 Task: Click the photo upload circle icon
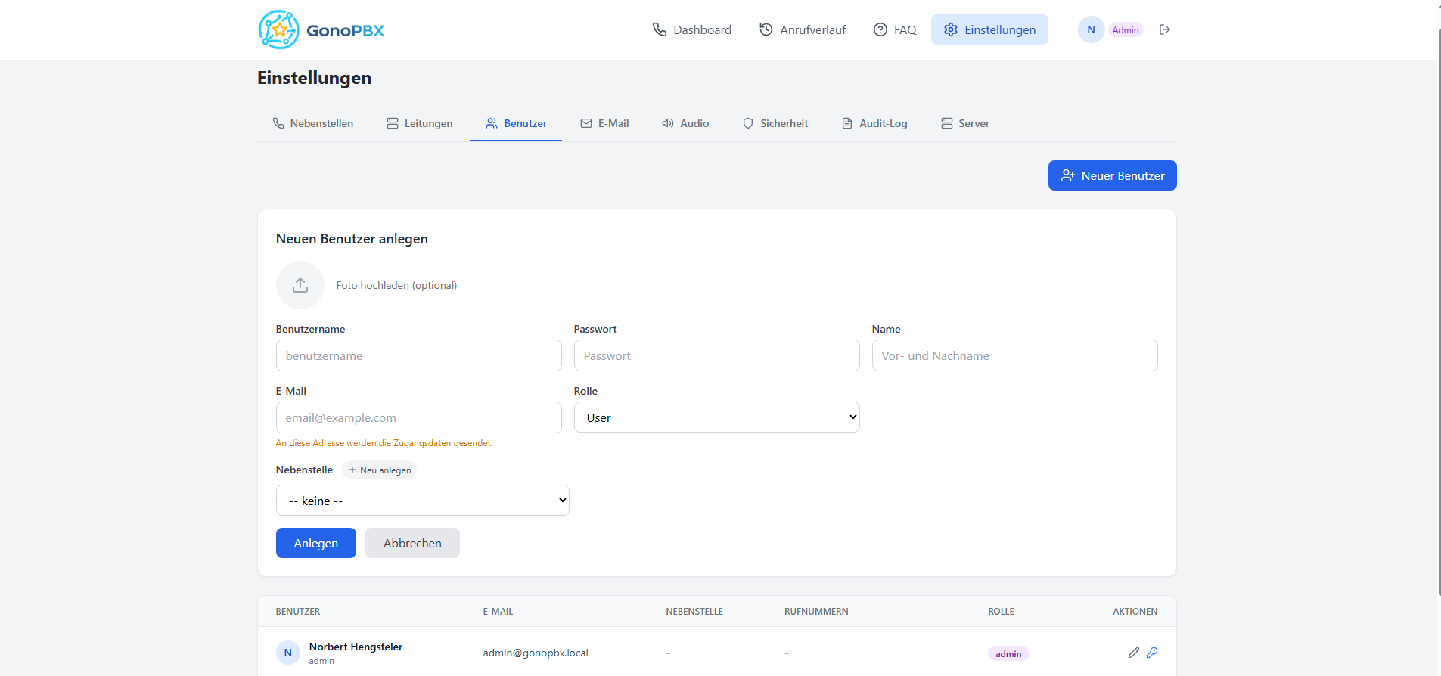tap(300, 285)
